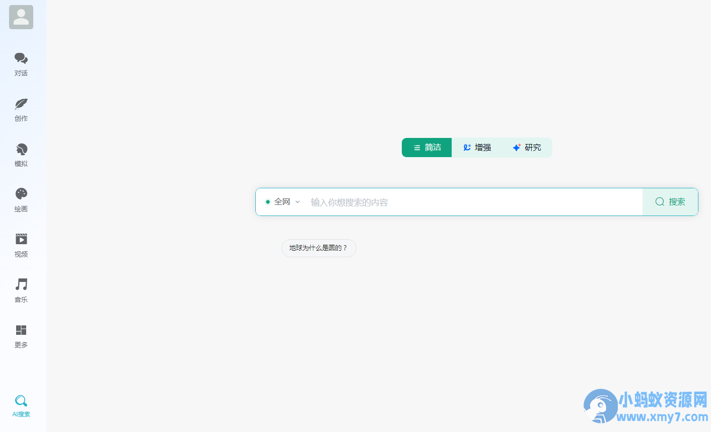Click the 地球为什么是圆的 suggestion
711x432 pixels.
[x=318, y=248]
